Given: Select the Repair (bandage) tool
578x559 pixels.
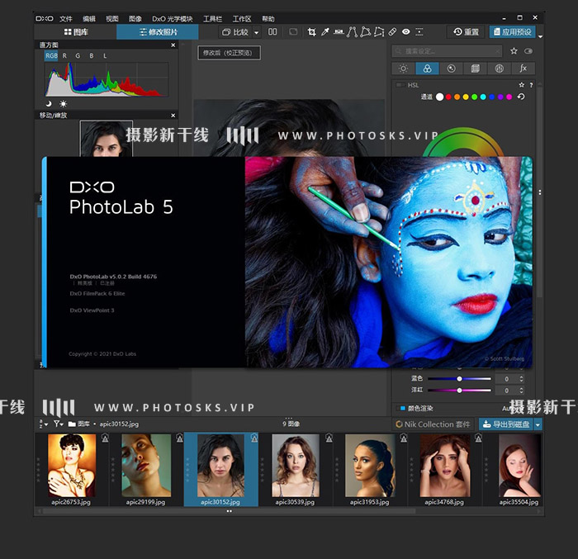Looking at the screenshot, I should click(392, 32).
